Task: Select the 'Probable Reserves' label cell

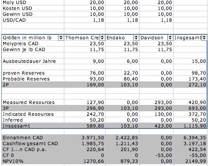Action: 33,79
